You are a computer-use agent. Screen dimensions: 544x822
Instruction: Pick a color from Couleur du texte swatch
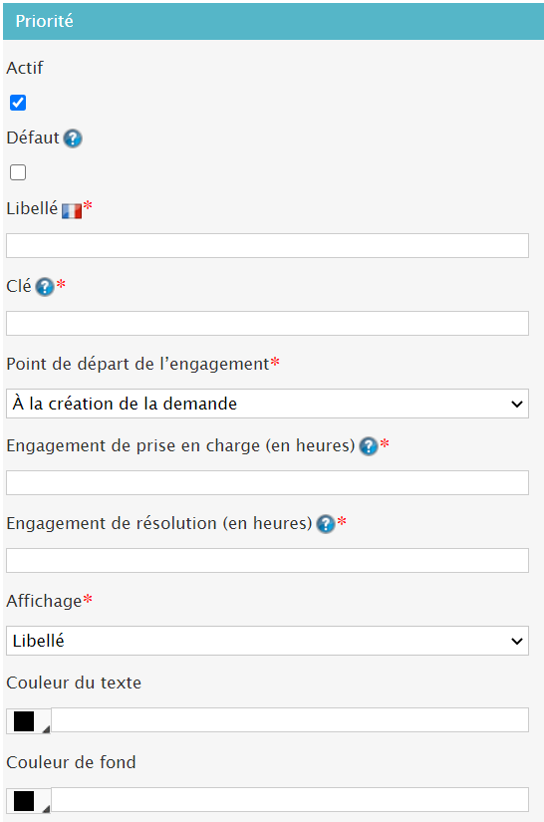pos(29,721)
